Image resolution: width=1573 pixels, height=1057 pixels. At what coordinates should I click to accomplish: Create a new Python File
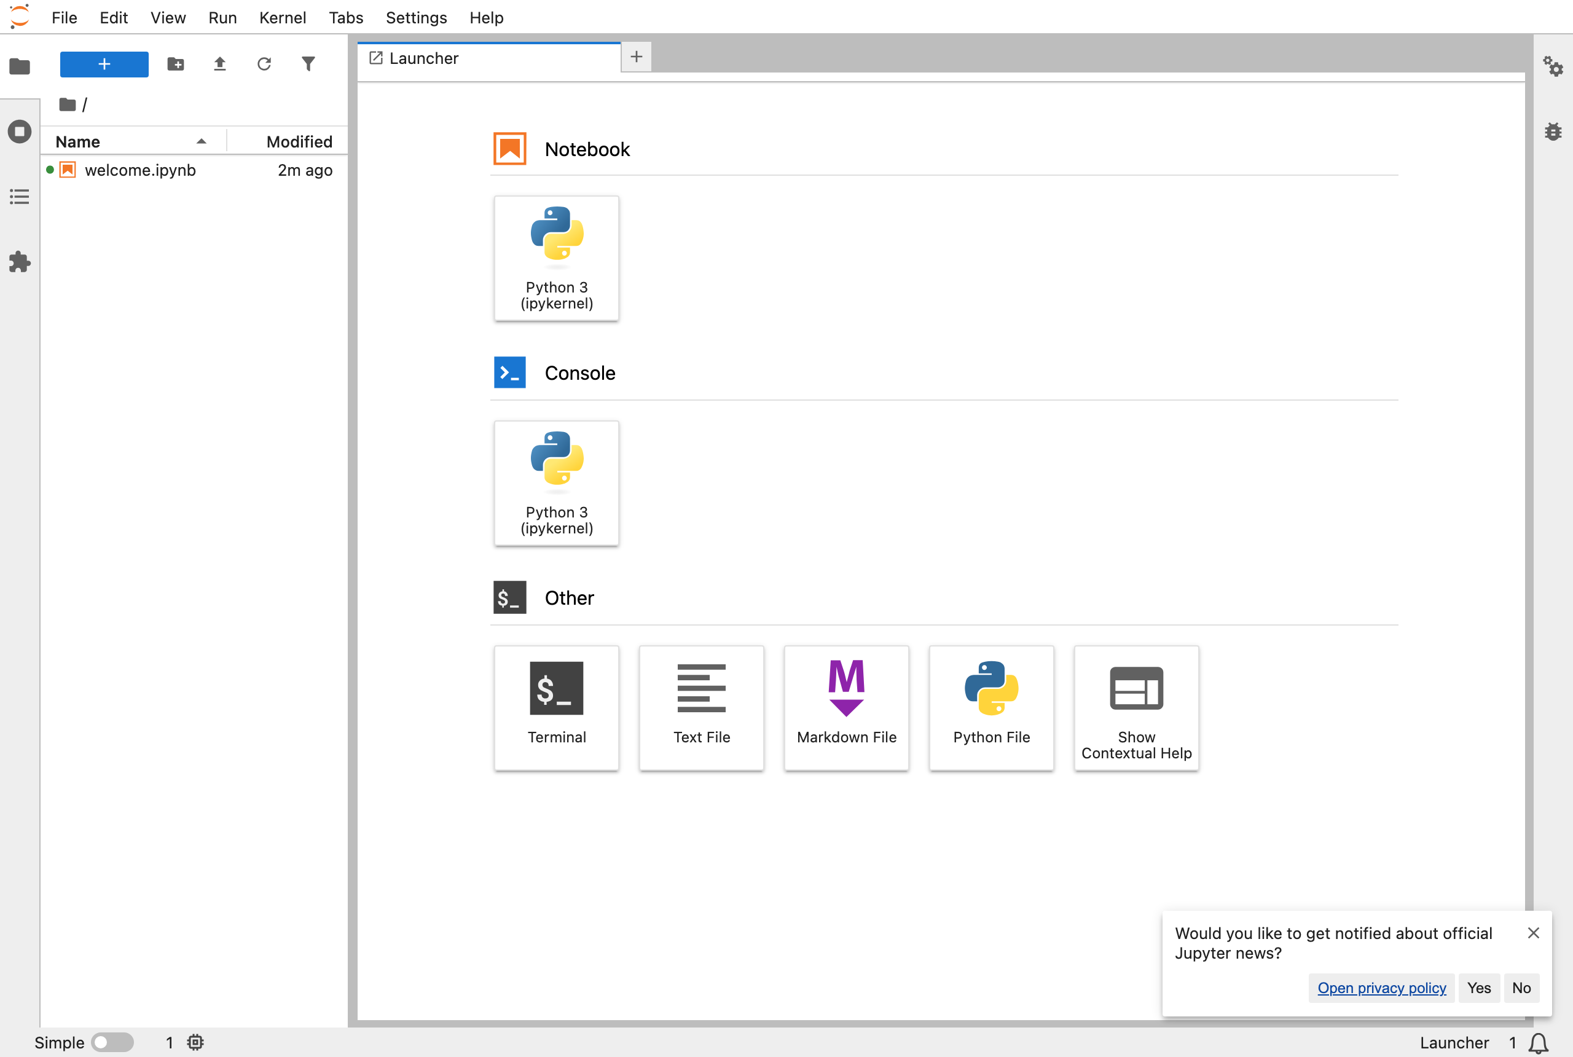tap(990, 708)
